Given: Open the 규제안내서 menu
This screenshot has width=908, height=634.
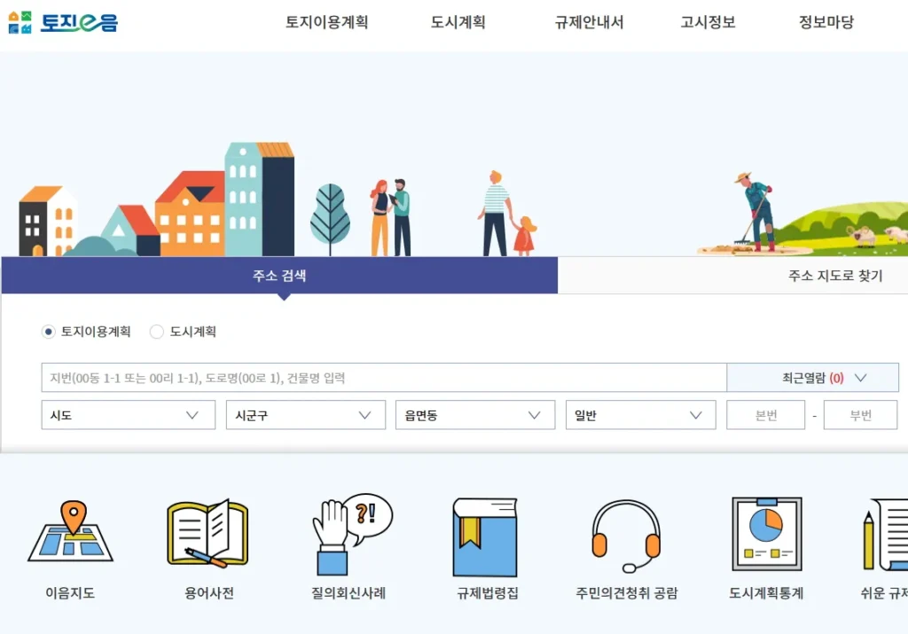Looking at the screenshot, I should pyautogui.click(x=589, y=23).
